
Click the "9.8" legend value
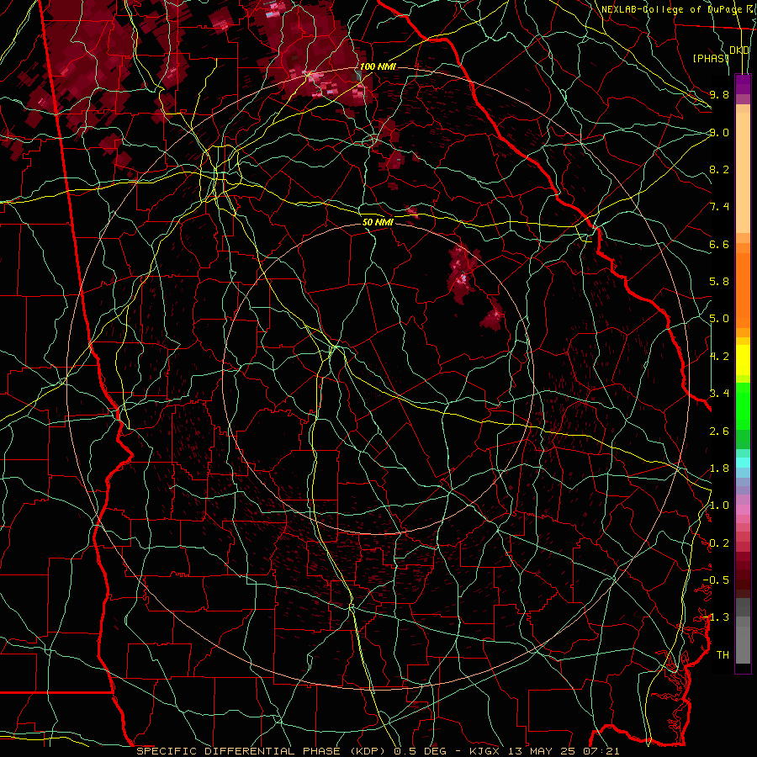click(719, 94)
